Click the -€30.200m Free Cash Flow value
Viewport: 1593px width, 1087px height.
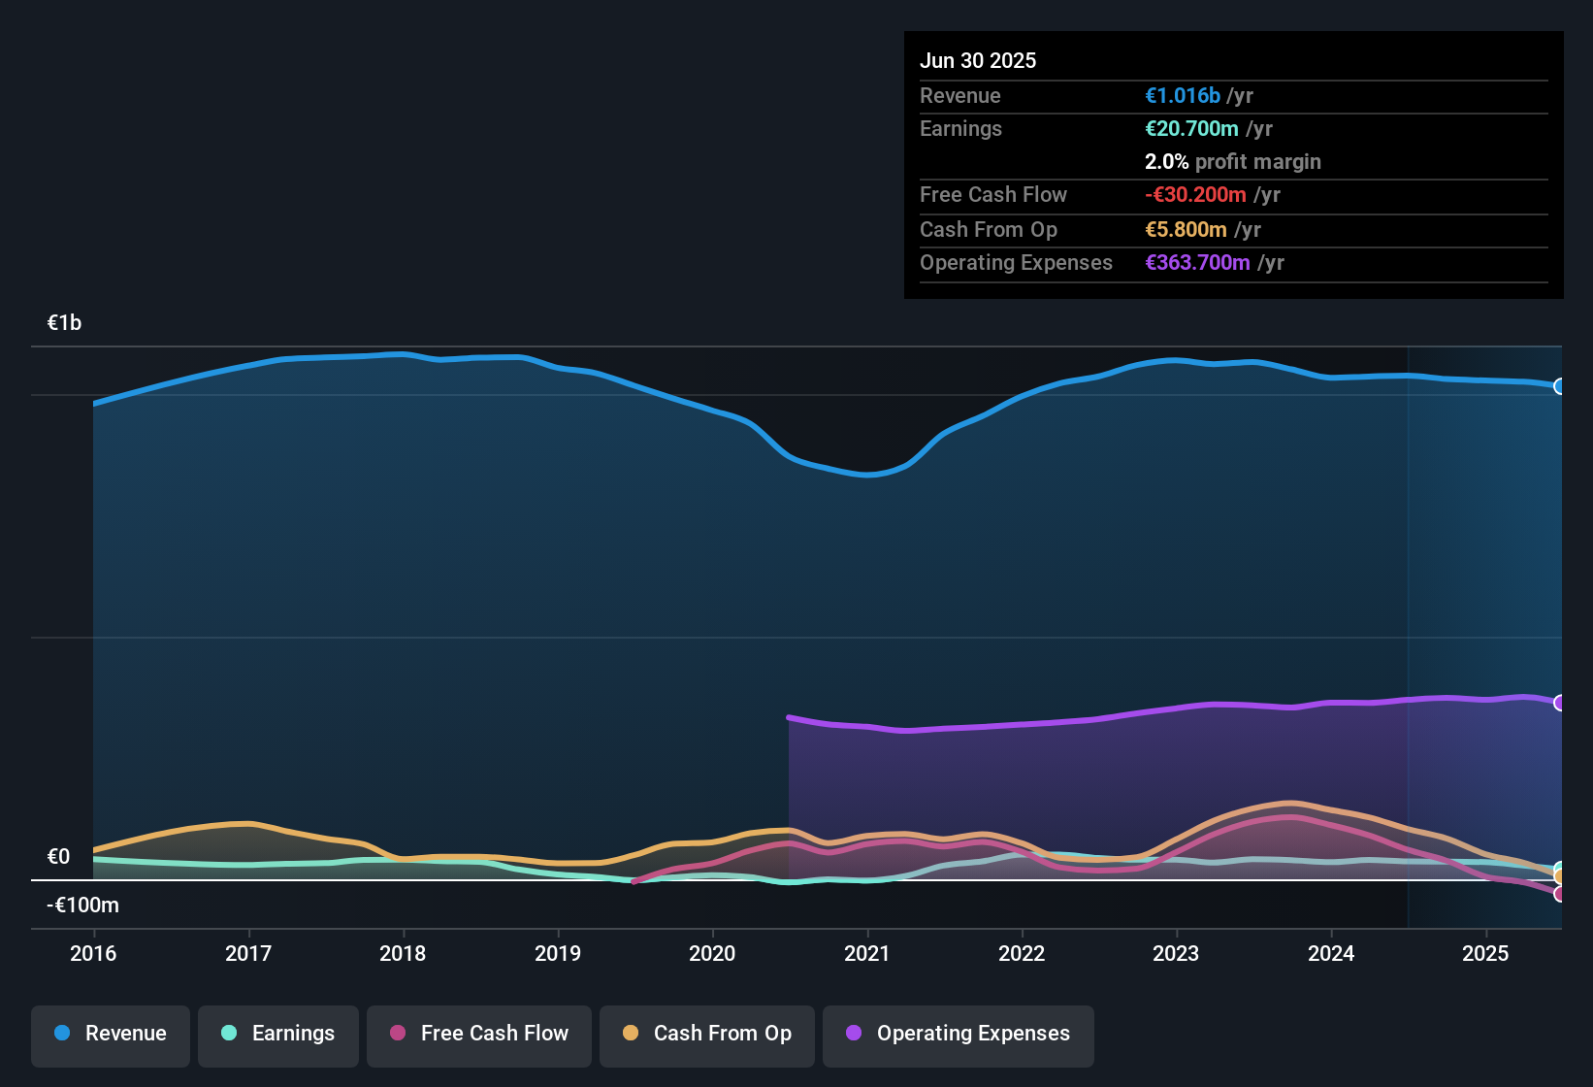coord(1195,195)
